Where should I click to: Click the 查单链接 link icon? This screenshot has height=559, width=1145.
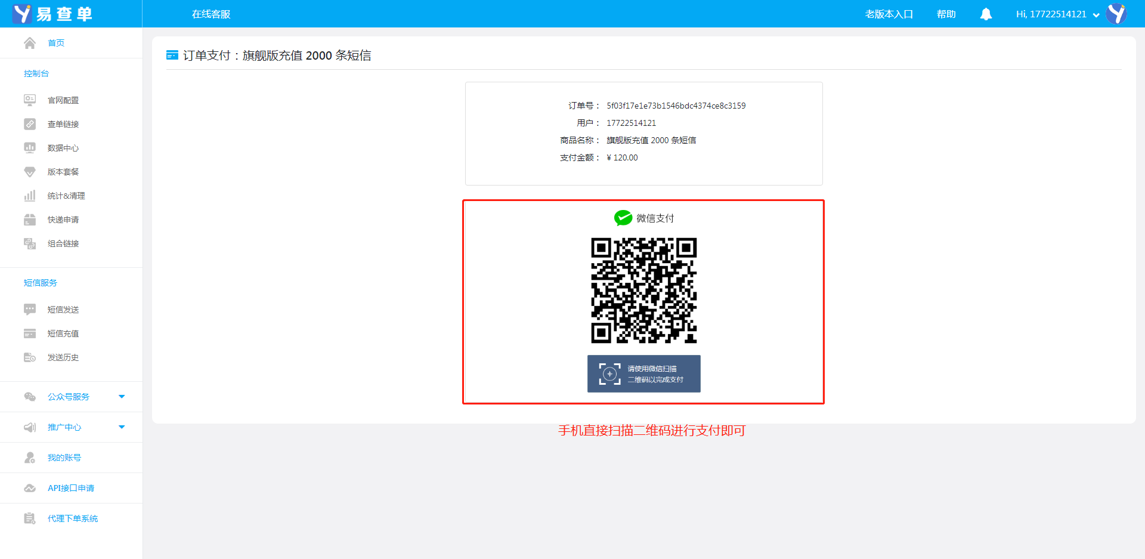(x=30, y=124)
